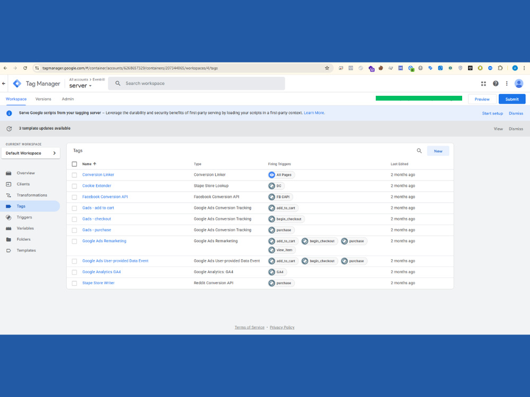Click the browser back arrow

(x=5, y=68)
